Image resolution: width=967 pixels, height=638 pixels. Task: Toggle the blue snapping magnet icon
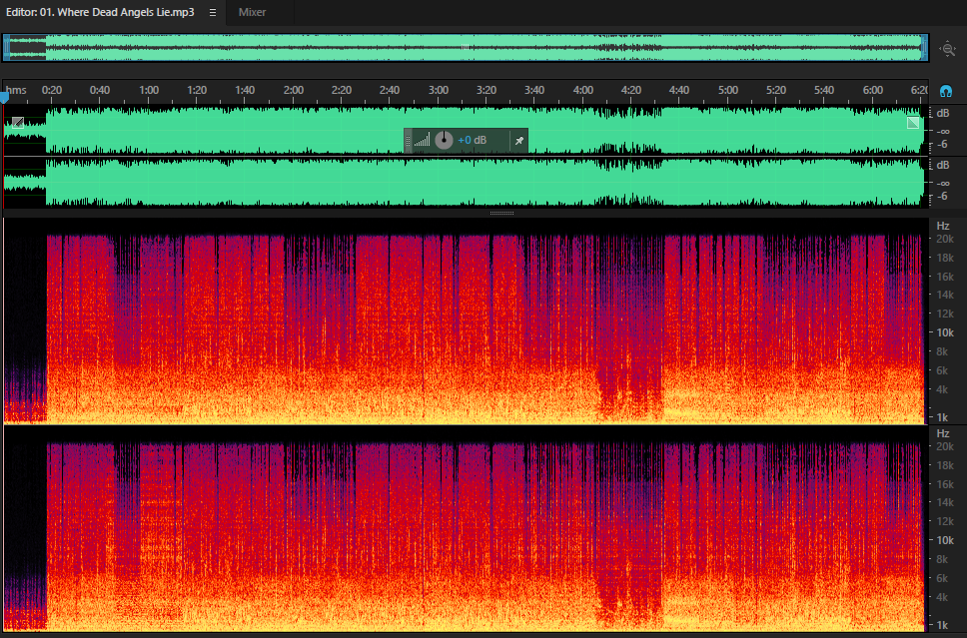tap(946, 91)
